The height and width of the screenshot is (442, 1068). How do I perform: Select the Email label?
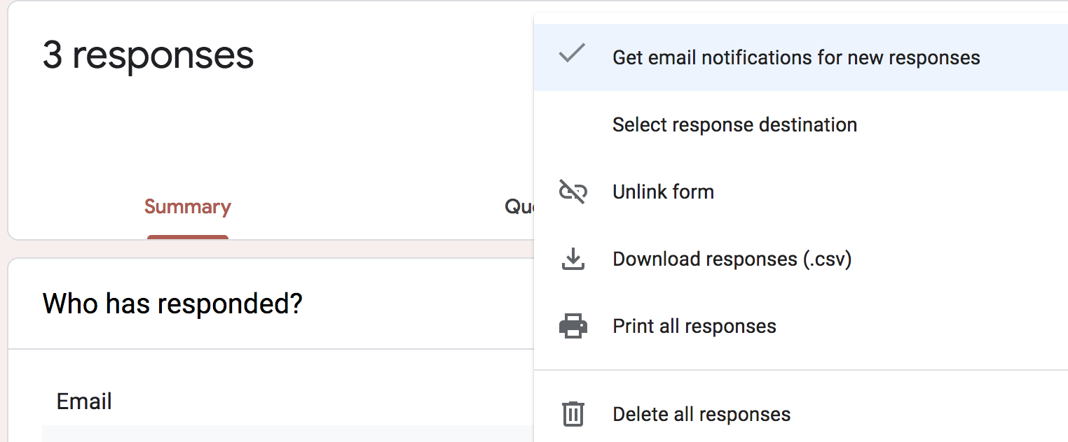(x=84, y=401)
